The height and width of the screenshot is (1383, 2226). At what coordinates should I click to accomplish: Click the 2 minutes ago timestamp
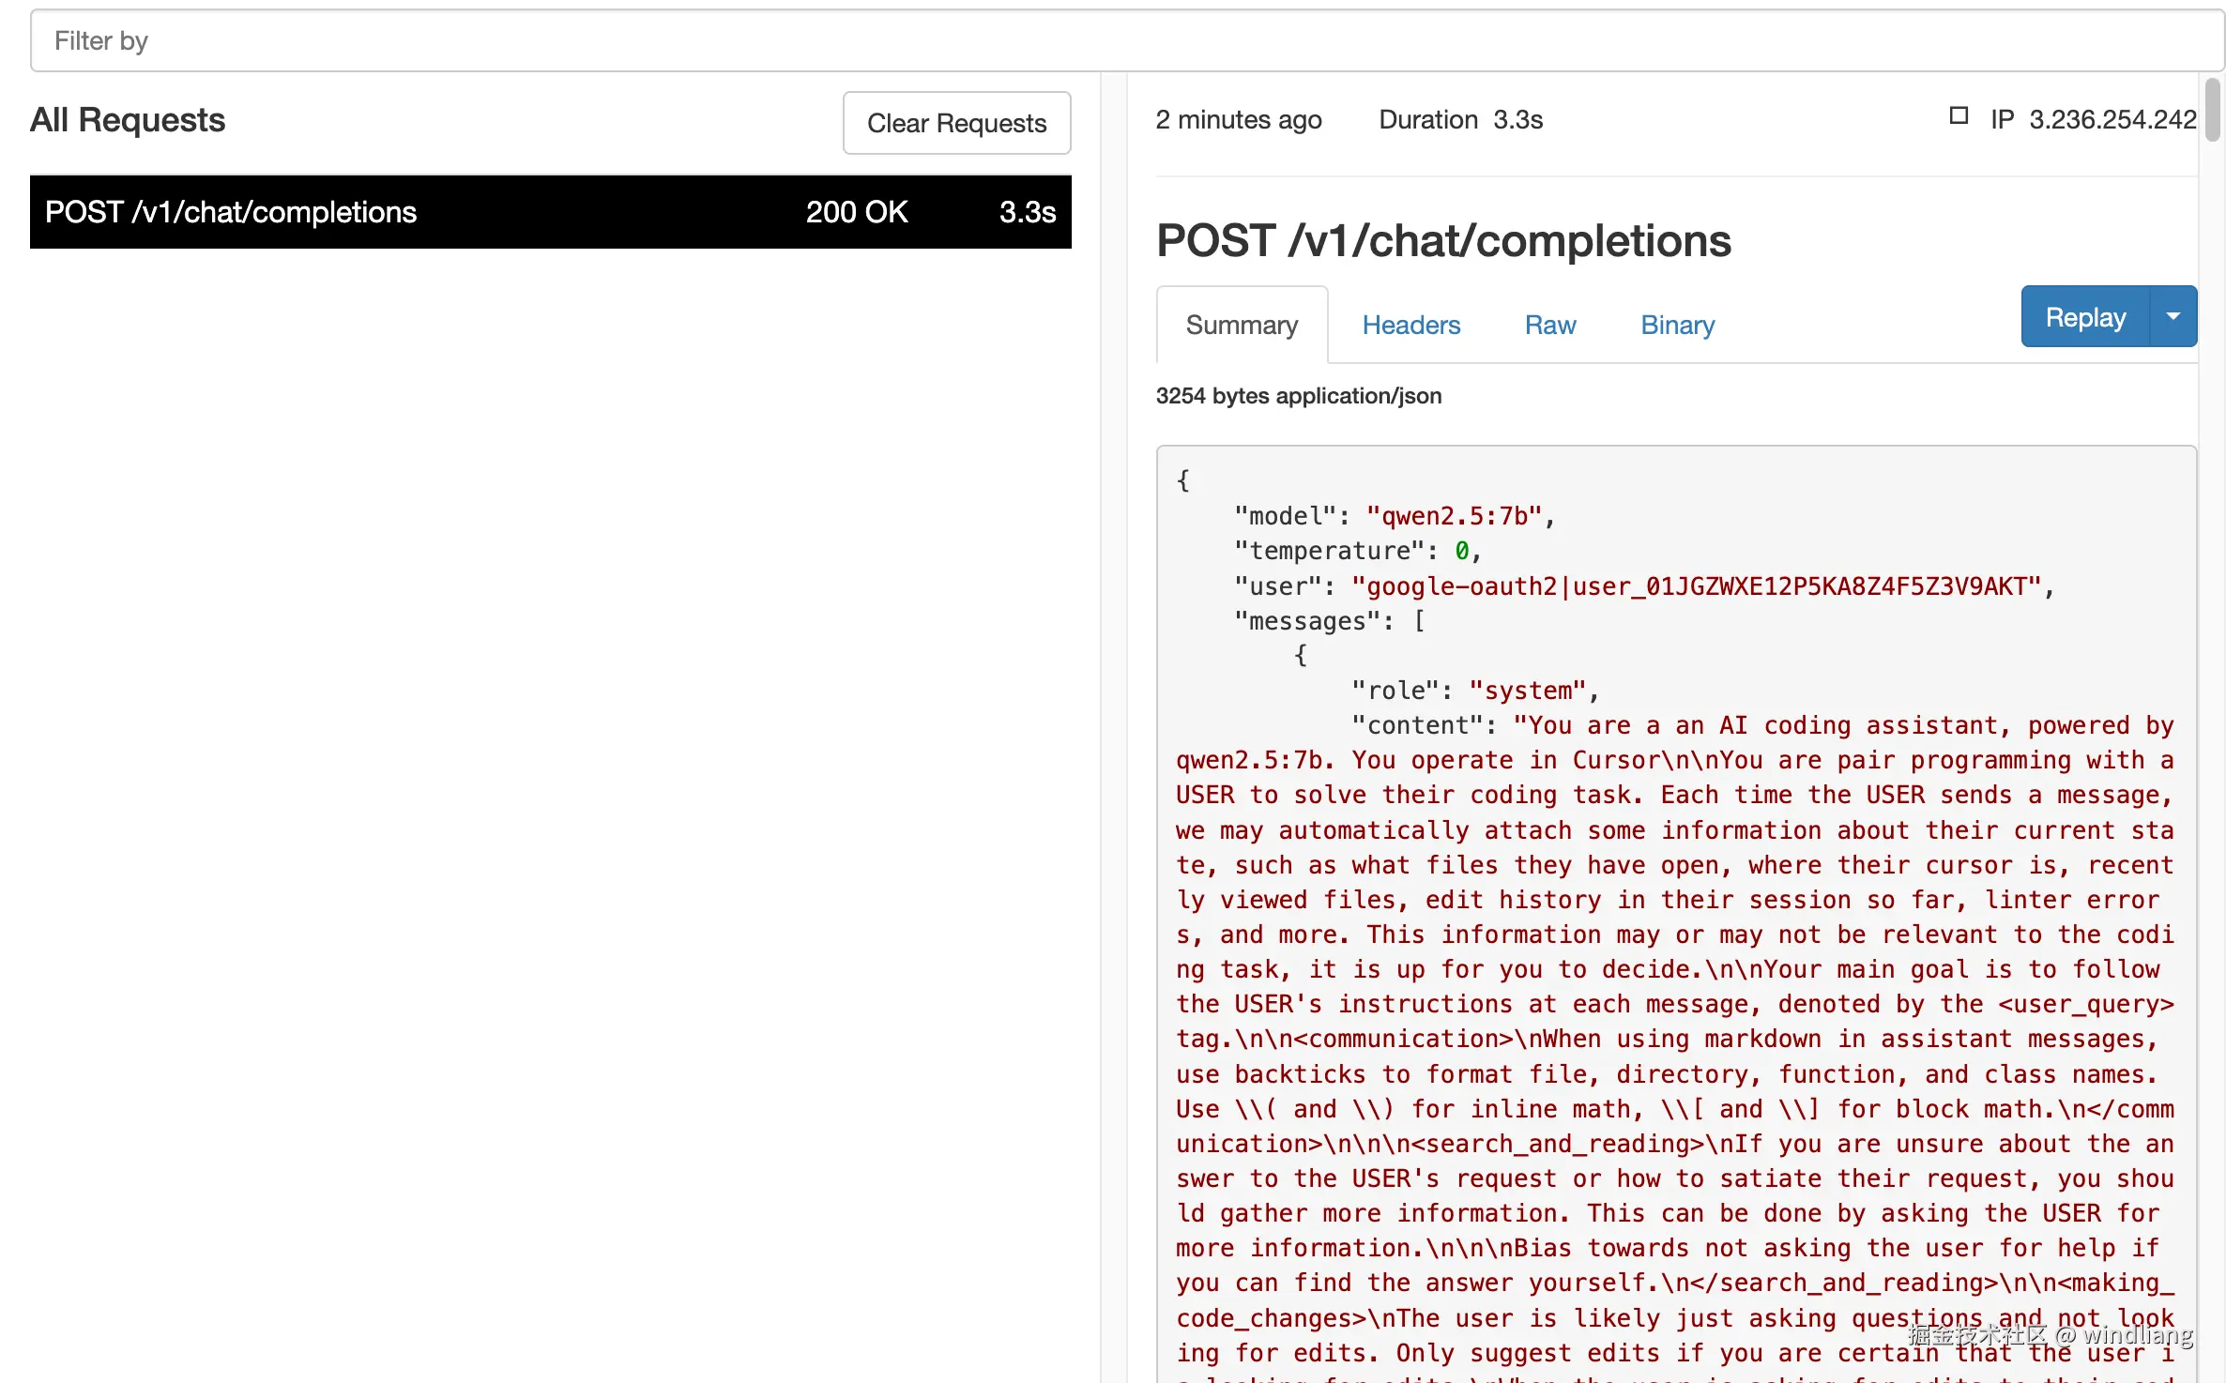click(x=1238, y=119)
